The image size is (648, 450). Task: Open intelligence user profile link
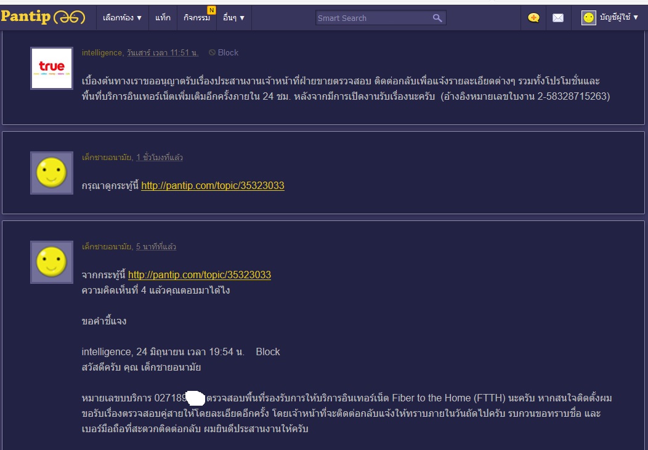(x=102, y=52)
